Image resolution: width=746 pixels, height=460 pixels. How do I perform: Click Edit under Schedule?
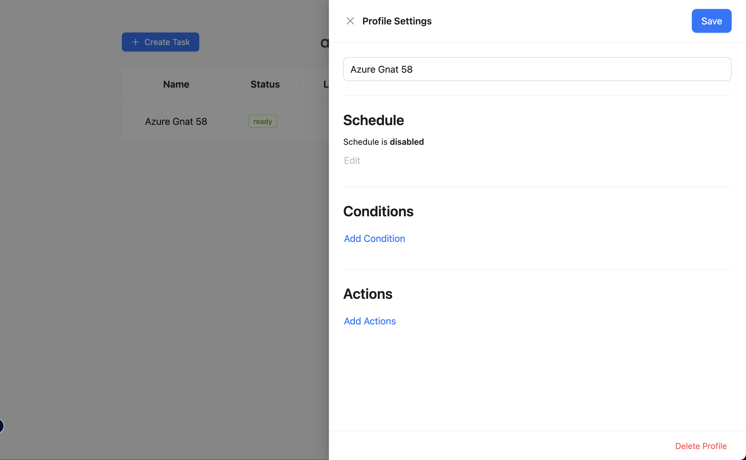pyautogui.click(x=352, y=160)
